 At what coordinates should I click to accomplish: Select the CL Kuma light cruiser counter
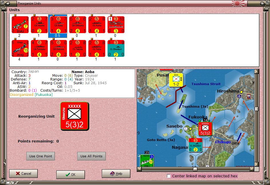tap(97, 25)
